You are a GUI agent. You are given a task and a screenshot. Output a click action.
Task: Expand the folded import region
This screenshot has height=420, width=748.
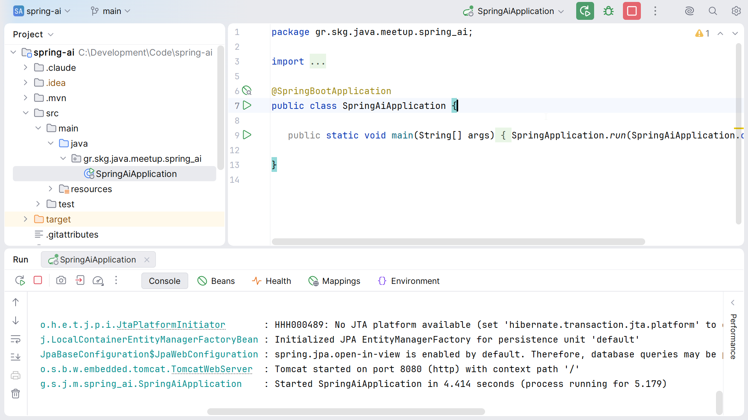coord(318,61)
